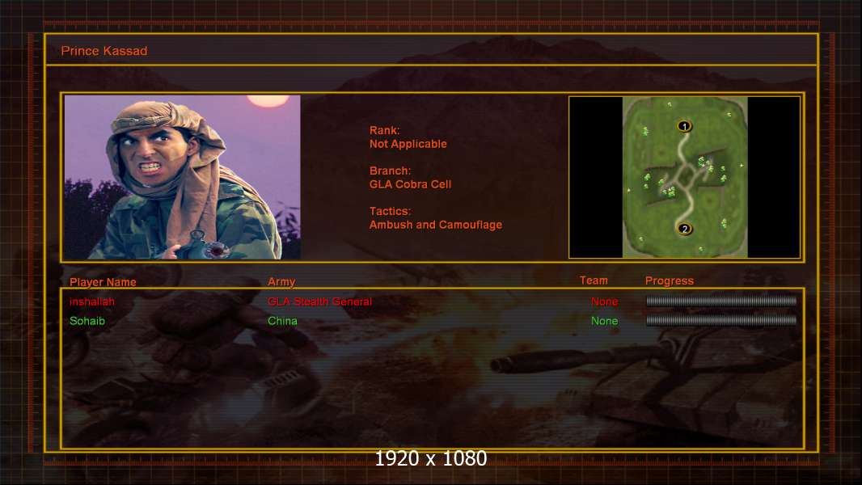Click the 'Team' column header
Viewport: 862px width, 485px height.
pyautogui.click(x=594, y=280)
